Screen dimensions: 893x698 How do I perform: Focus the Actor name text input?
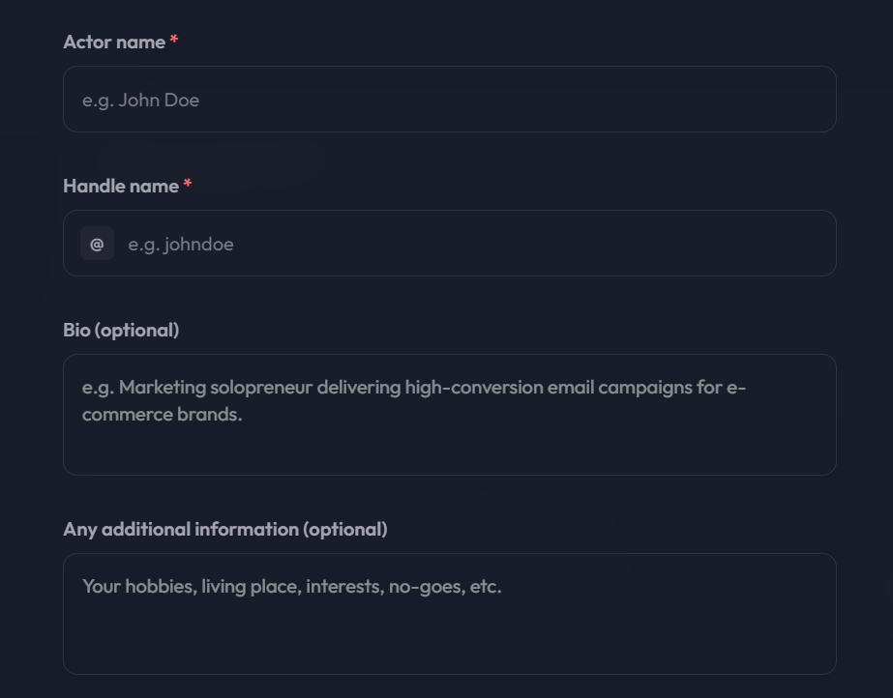pos(449,99)
